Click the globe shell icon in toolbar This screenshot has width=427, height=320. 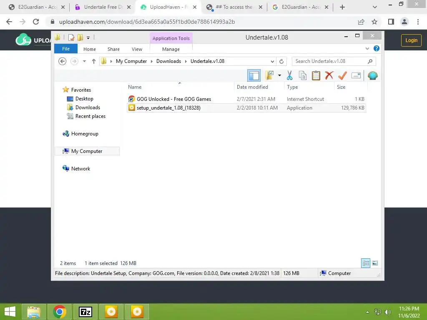pos(372,75)
